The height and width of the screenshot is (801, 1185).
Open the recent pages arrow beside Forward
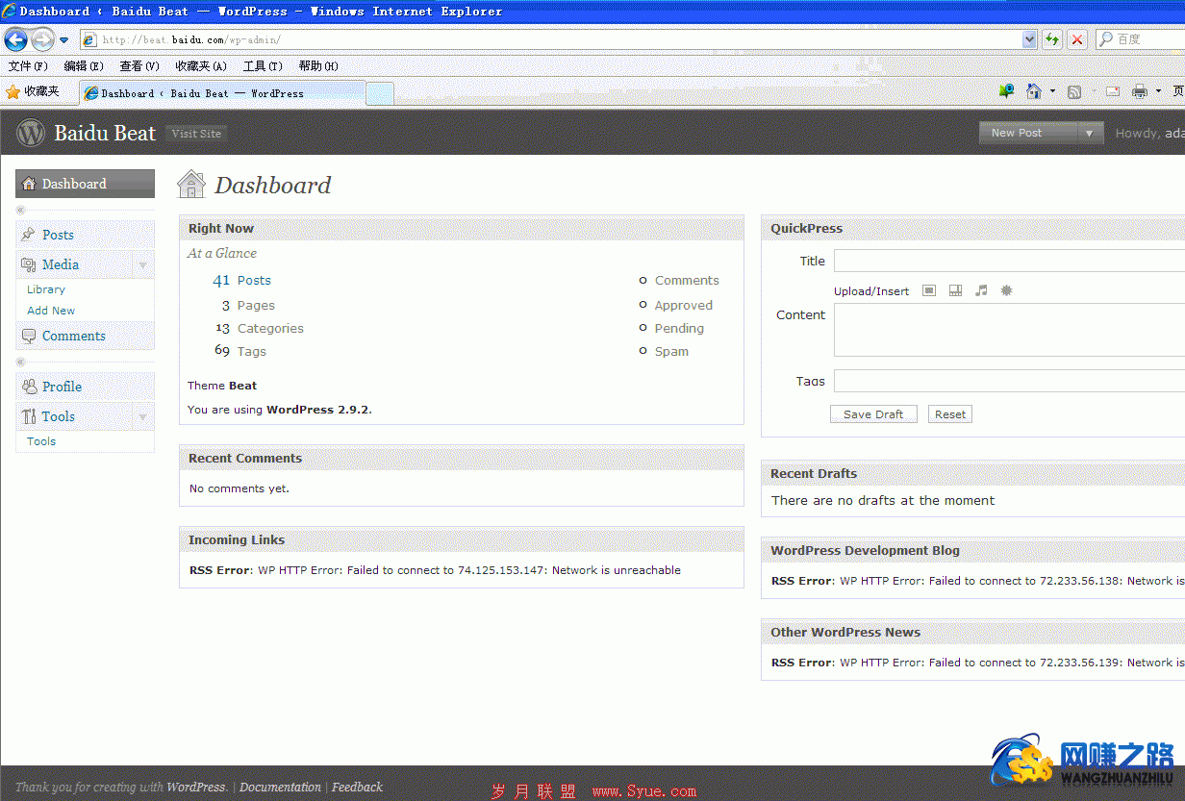63,40
